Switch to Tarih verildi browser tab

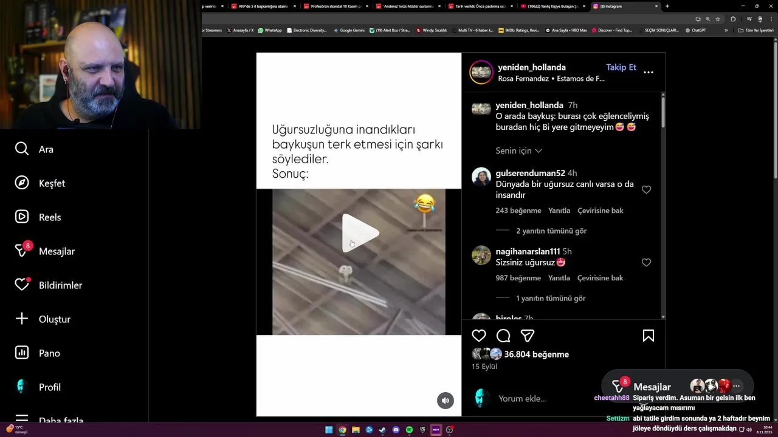(x=480, y=6)
